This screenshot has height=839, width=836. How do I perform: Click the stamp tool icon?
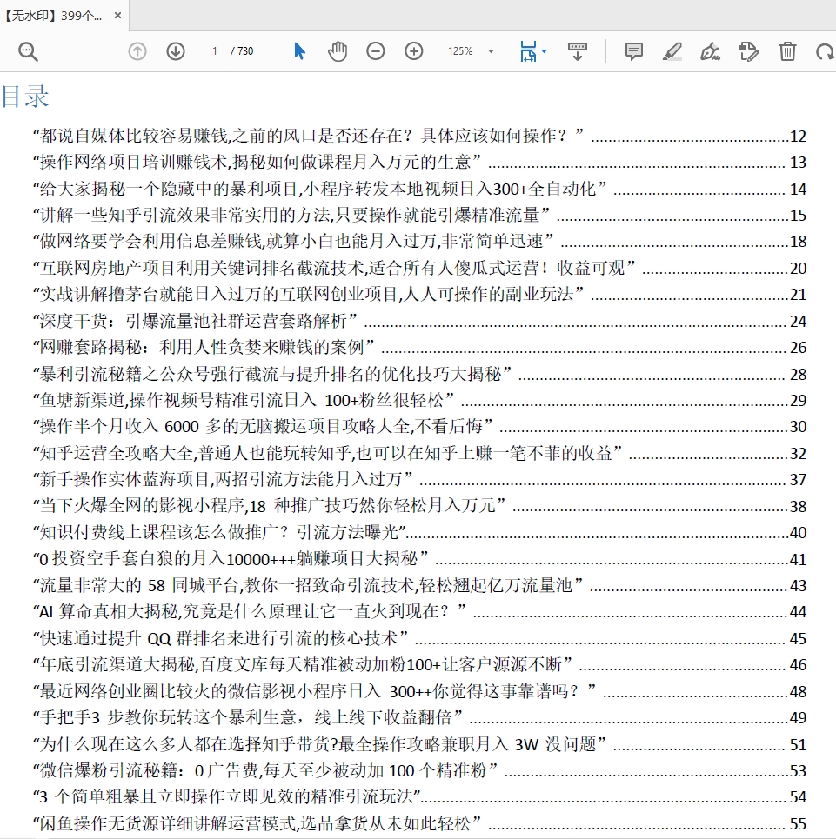748,51
